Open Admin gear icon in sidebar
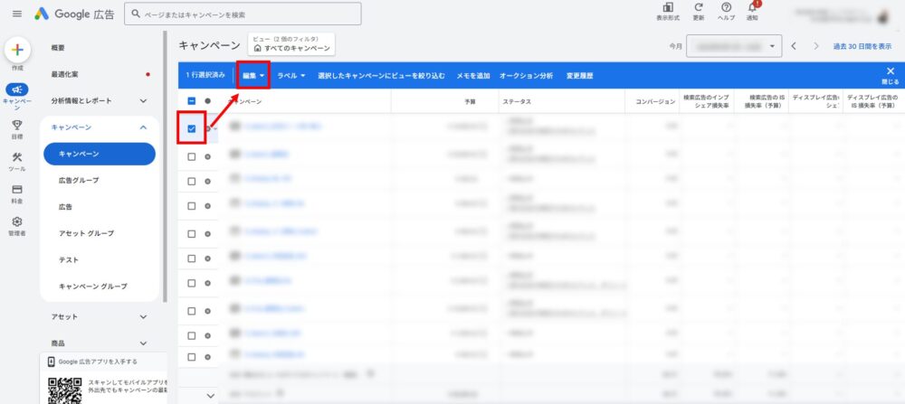The image size is (905, 404). 17,222
